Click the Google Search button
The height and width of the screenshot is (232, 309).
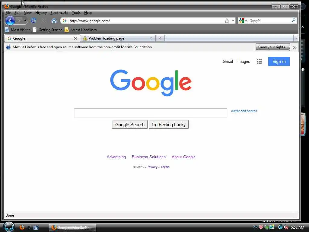130,125
